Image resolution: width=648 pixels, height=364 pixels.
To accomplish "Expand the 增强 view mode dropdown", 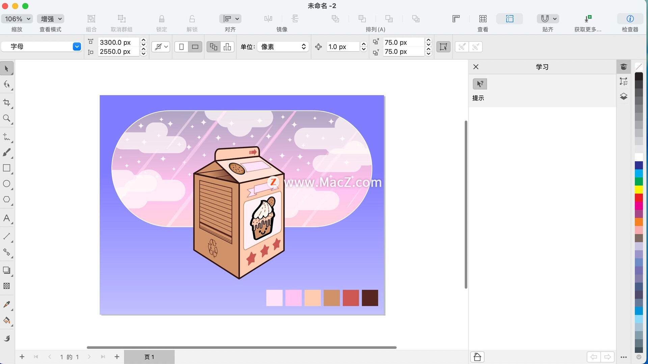I will tap(51, 19).
